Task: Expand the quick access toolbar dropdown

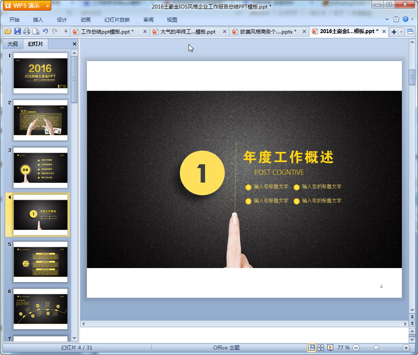Action: pyautogui.click(x=66, y=31)
